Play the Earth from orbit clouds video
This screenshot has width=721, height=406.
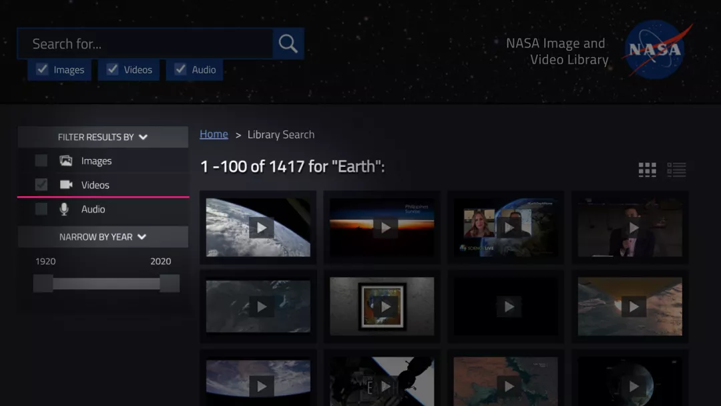coord(258,227)
